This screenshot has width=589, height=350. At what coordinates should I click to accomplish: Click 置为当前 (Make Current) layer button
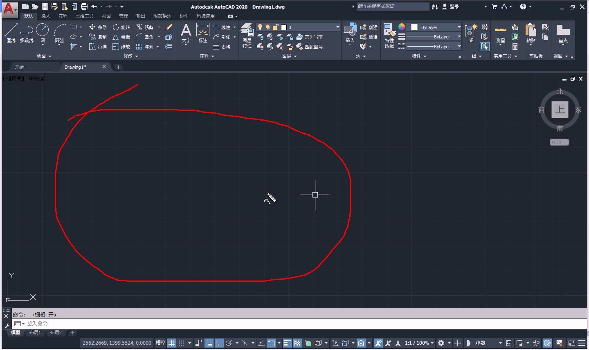pos(310,37)
